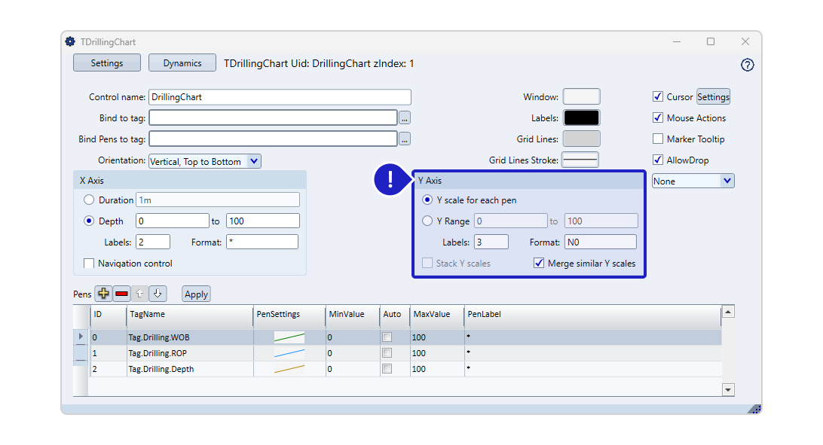Click the Cursor Settings button
Screen dimensions: 823x445
point(713,97)
